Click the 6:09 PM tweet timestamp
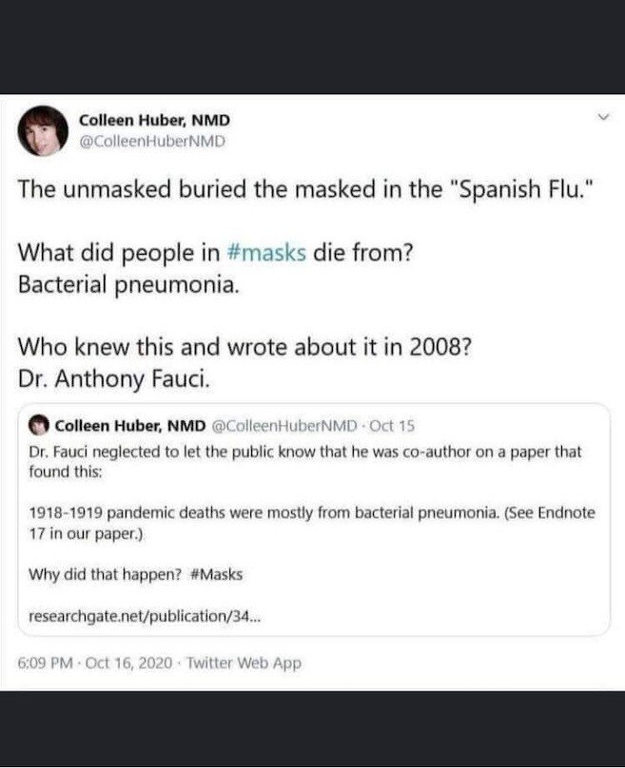Image resolution: width=625 pixels, height=768 pixels. [x=47, y=663]
